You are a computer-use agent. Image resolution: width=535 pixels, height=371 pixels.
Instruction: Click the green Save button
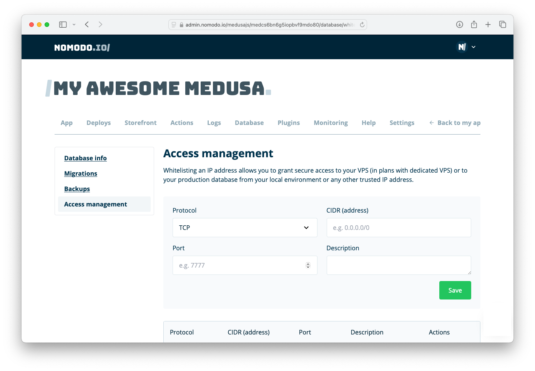click(x=455, y=290)
